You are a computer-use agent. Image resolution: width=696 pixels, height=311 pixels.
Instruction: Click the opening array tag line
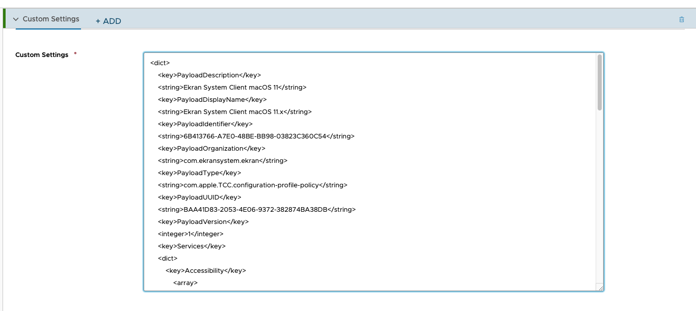point(185,283)
